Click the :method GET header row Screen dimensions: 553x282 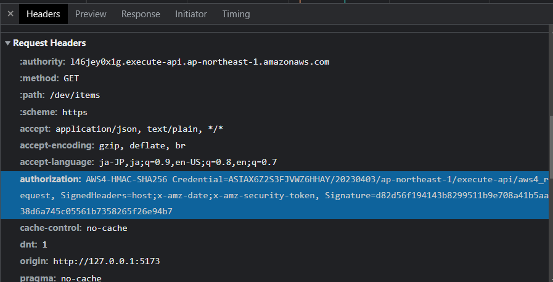point(49,78)
